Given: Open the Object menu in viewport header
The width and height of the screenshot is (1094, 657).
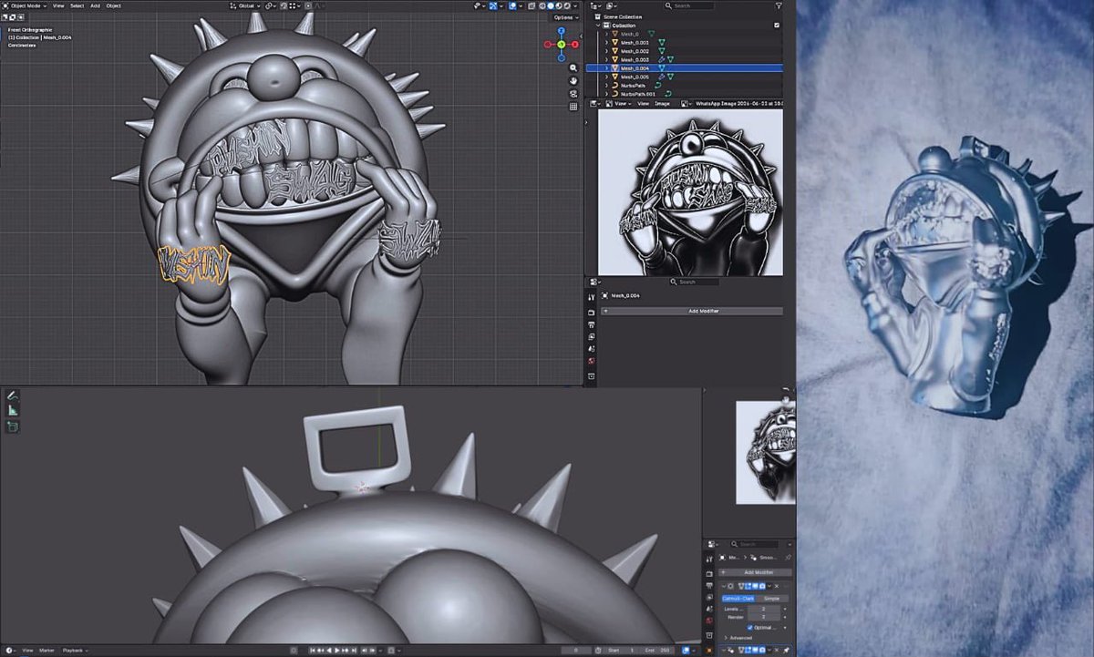Looking at the screenshot, I should tap(114, 5).
